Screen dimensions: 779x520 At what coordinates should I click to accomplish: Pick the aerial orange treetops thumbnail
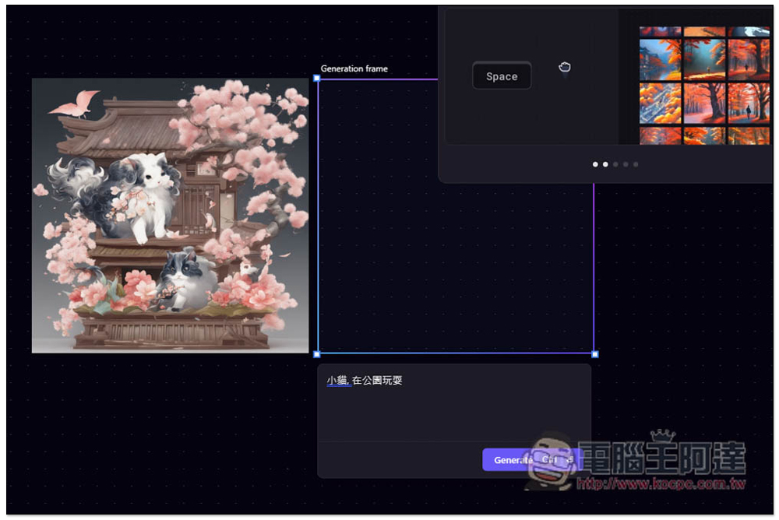point(660,103)
